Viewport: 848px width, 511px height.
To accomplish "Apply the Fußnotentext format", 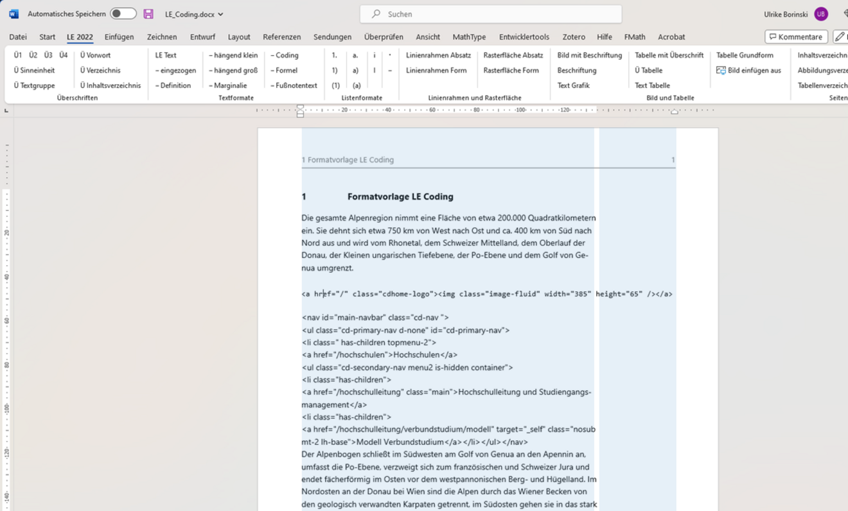I will (294, 85).
